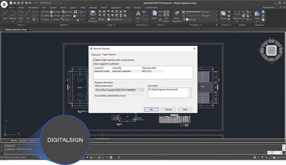Select the Arc tool

(28, 15)
